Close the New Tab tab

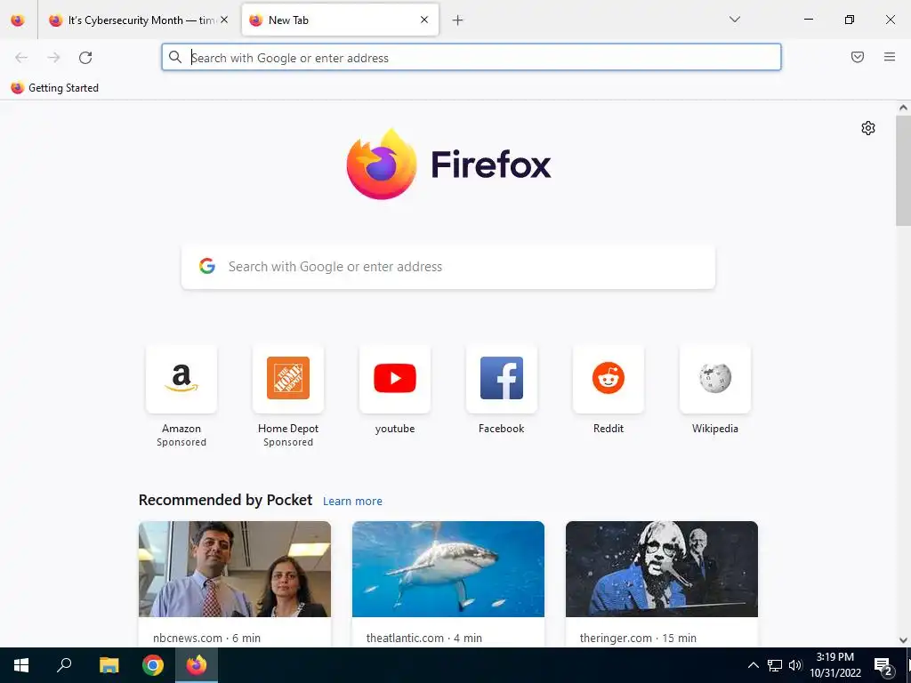click(424, 20)
